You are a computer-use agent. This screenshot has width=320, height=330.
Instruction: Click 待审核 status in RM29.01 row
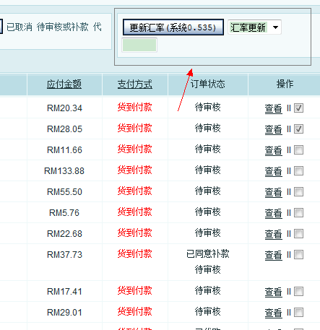pos(208,312)
